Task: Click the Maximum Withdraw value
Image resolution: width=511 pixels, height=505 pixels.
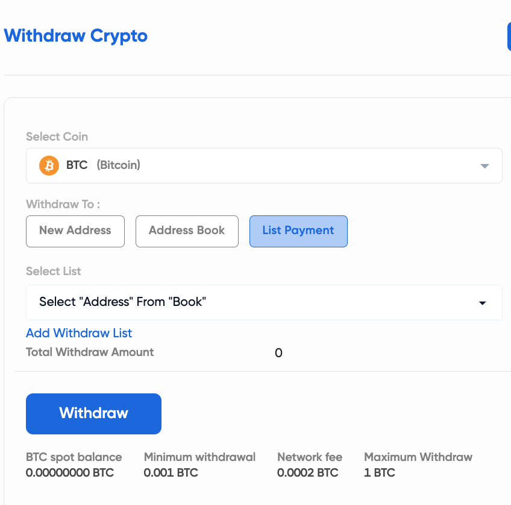Action: (x=379, y=472)
